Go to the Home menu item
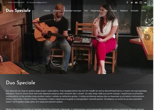 [x=47, y=11]
